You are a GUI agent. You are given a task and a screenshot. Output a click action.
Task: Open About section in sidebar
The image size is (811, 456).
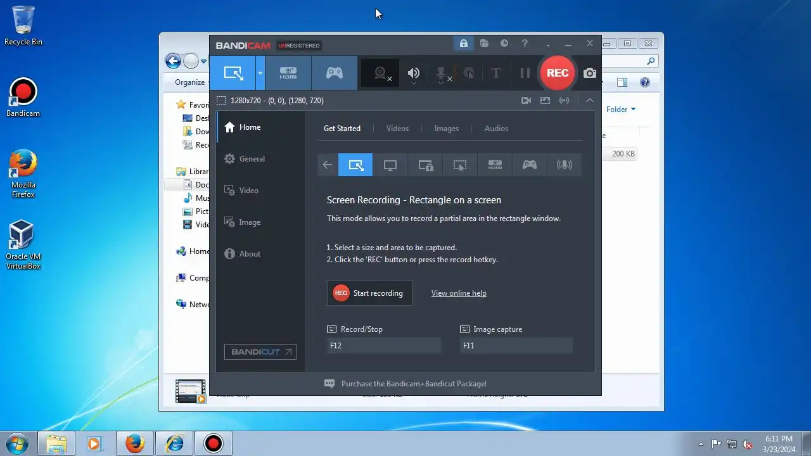pyautogui.click(x=260, y=254)
